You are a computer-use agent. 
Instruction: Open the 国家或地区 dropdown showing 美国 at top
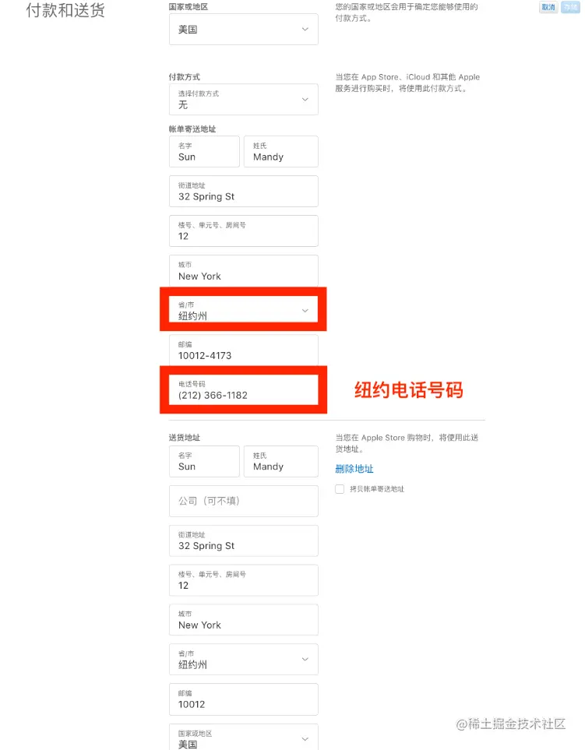click(x=244, y=29)
